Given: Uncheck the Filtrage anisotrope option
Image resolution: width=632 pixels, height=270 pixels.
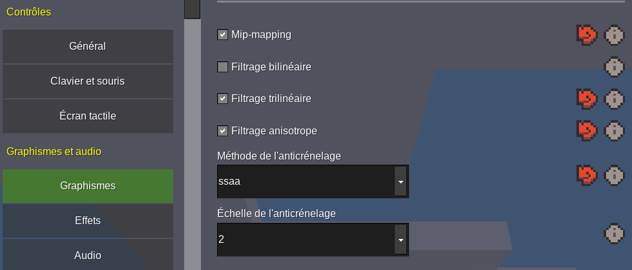Looking at the screenshot, I should point(223,131).
